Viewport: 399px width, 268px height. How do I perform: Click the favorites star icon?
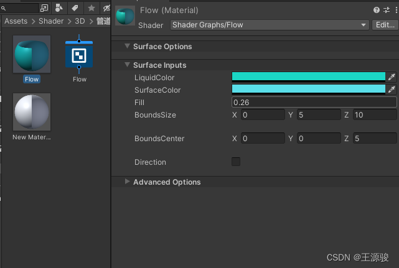[x=92, y=8]
